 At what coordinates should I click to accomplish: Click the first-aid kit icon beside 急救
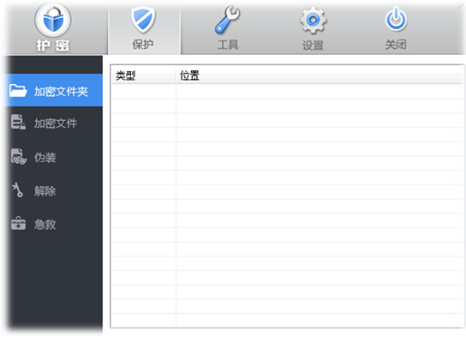(x=19, y=223)
